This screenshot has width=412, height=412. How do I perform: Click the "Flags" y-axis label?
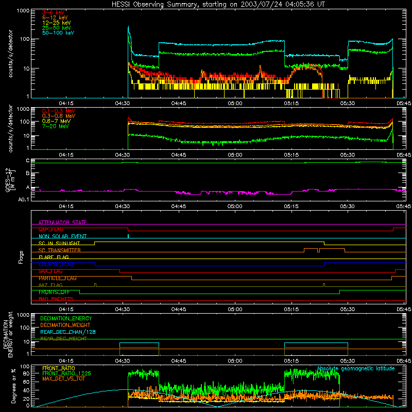(x=21, y=257)
